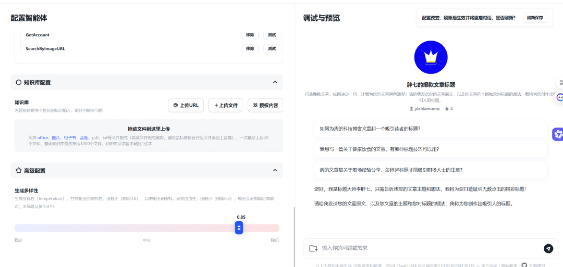Screen dimensions: 563x267
Task: Click the 隐私政策 footer link
Action: [x=509, y=265]
